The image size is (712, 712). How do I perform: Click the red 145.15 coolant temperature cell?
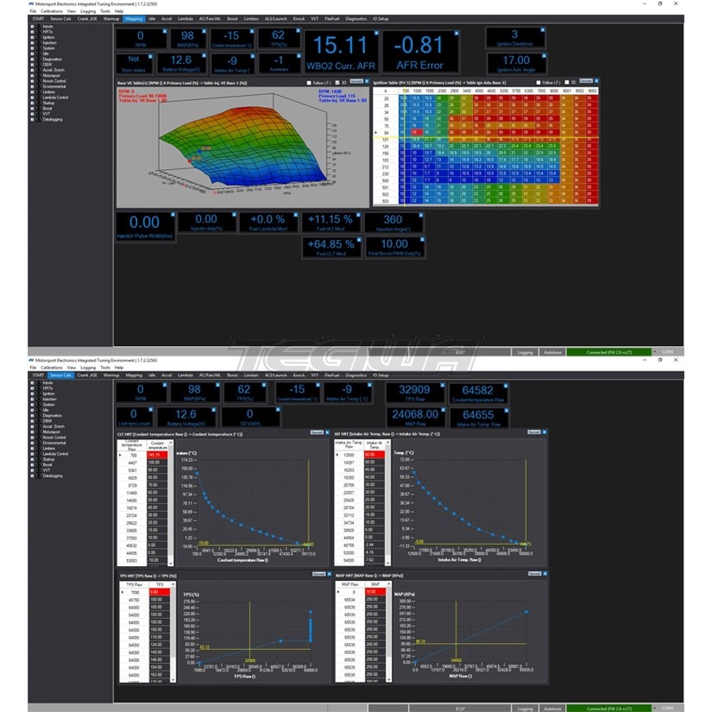point(156,455)
